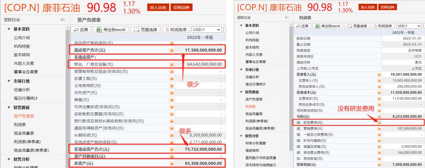Screen dimensions: 425x168
Task: Open chart icon for 土地使用权 row
Action: tap(171, 86)
